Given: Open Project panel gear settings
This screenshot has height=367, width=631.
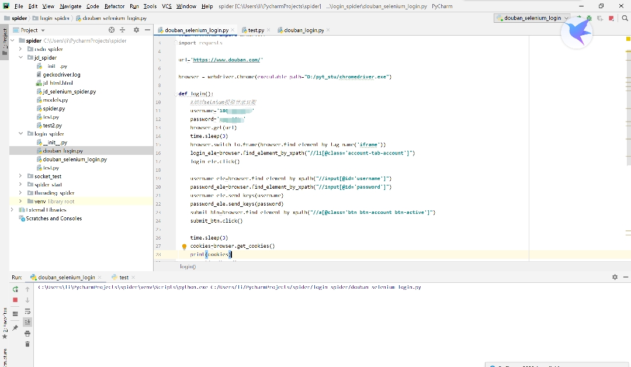Looking at the screenshot, I should [x=136, y=30].
